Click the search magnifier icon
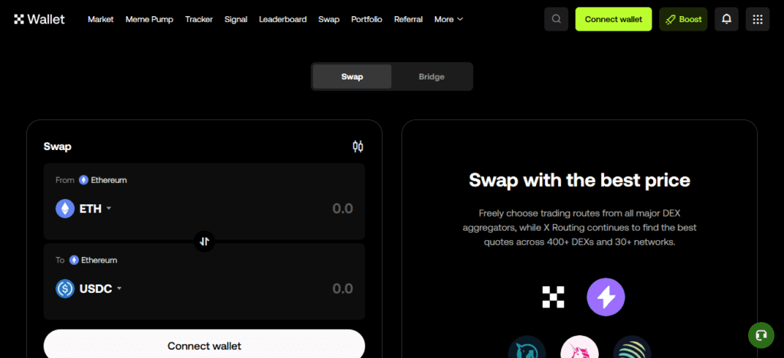The width and height of the screenshot is (784, 358). [x=556, y=19]
